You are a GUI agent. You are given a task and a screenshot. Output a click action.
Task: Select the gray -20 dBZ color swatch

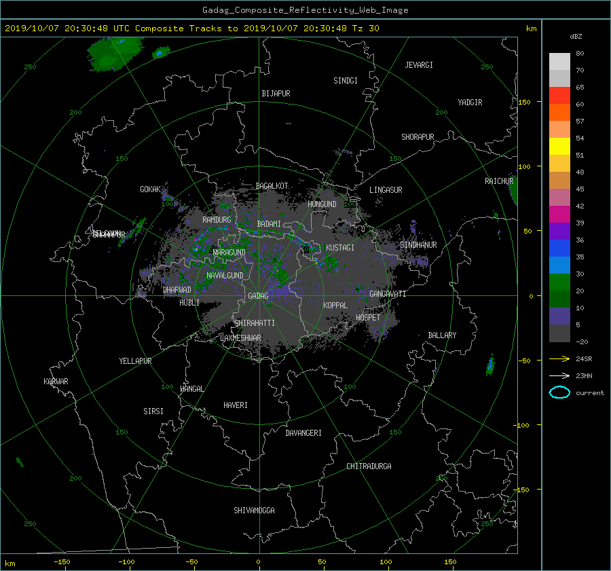click(x=559, y=333)
